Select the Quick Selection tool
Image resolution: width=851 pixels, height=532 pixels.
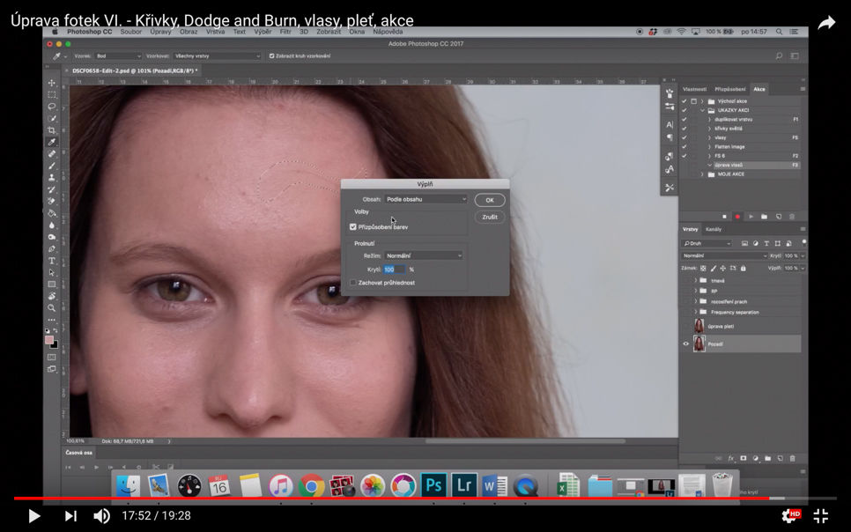pyautogui.click(x=52, y=118)
